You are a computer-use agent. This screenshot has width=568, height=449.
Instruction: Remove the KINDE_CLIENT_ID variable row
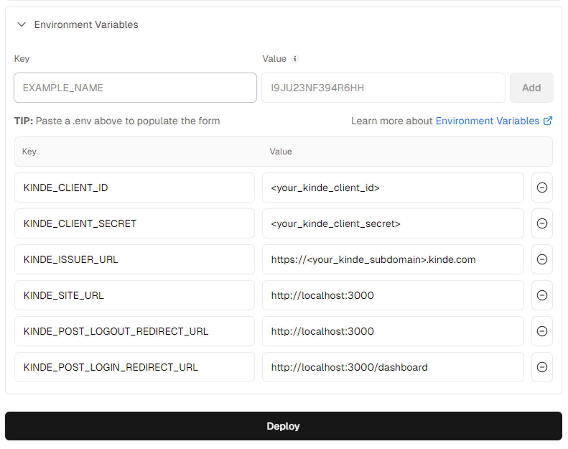[x=542, y=188]
